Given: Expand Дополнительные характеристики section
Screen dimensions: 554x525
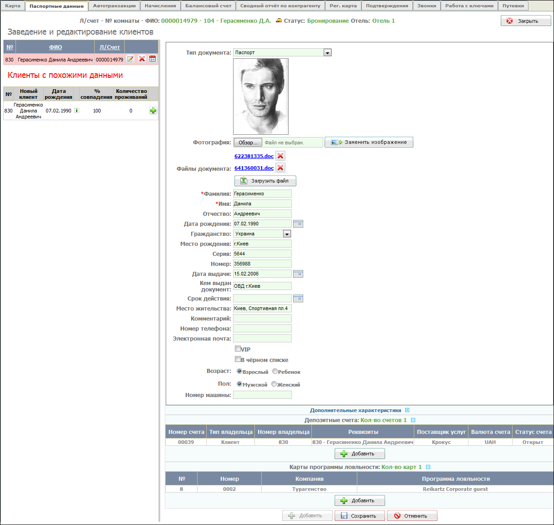Looking at the screenshot, I should tap(407, 410).
